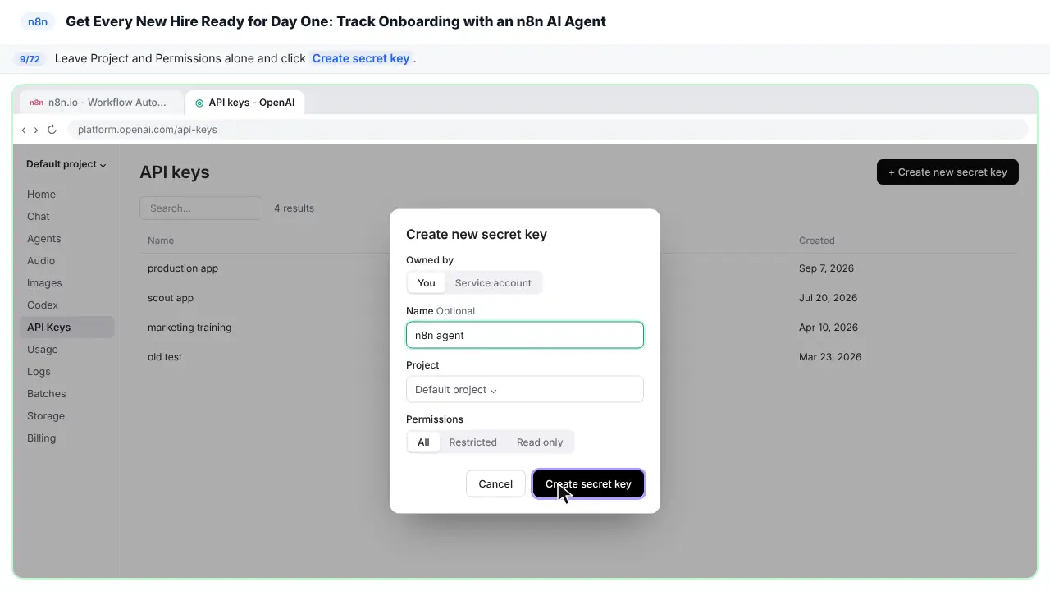Click the 'Created' column header

817,241
